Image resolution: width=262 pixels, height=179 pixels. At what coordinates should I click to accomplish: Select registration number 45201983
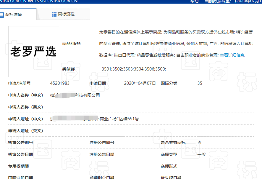click(x=60, y=83)
